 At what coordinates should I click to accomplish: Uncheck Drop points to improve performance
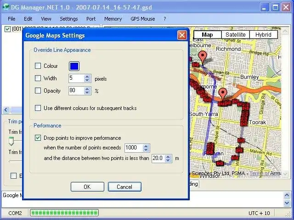click(x=38, y=138)
